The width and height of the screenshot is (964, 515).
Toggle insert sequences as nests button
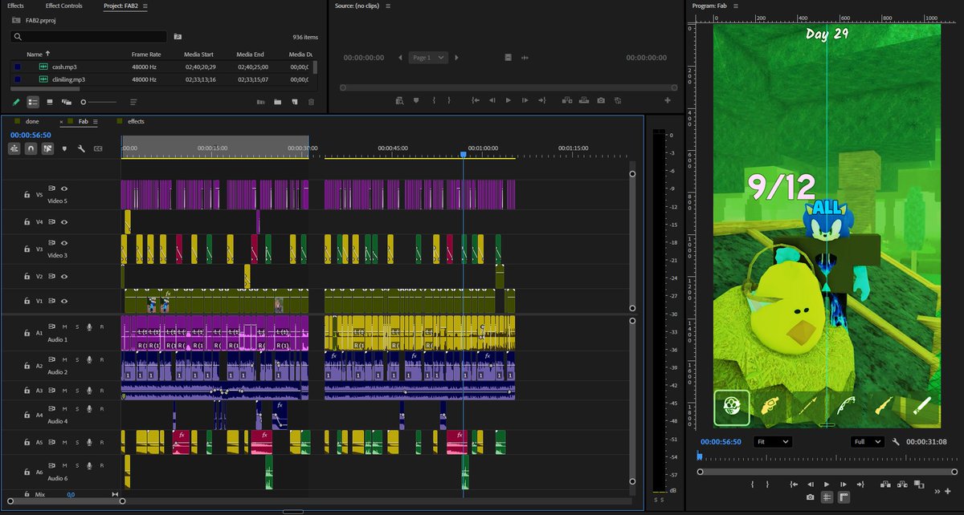[x=14, y=148]
